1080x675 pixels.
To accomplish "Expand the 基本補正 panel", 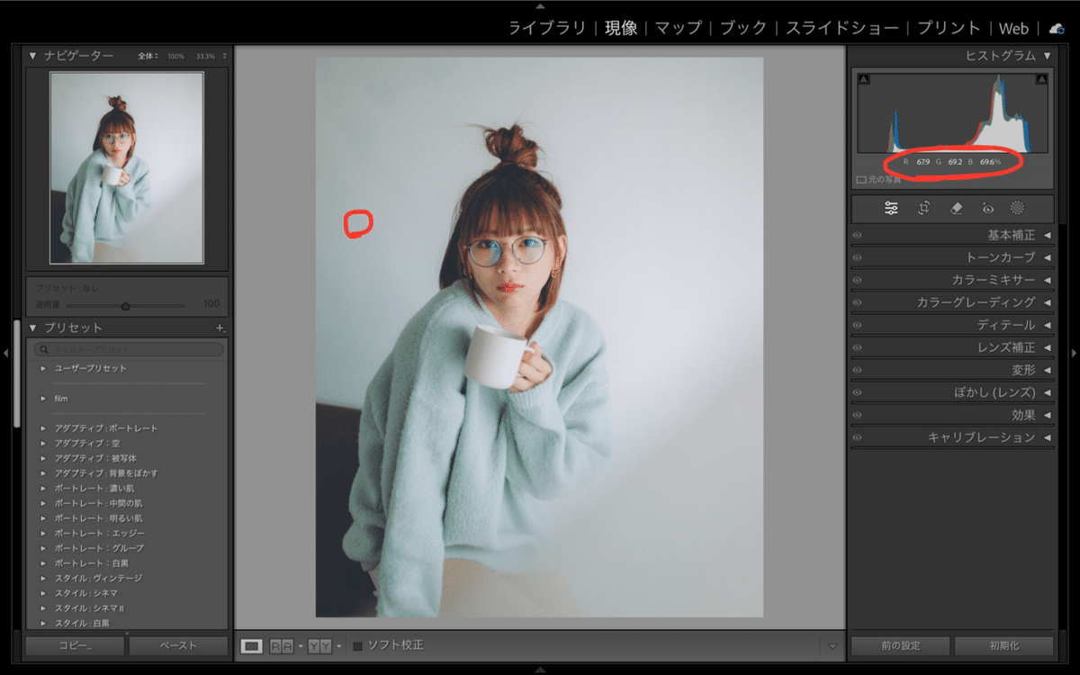I will click(x=1047, y=235).
